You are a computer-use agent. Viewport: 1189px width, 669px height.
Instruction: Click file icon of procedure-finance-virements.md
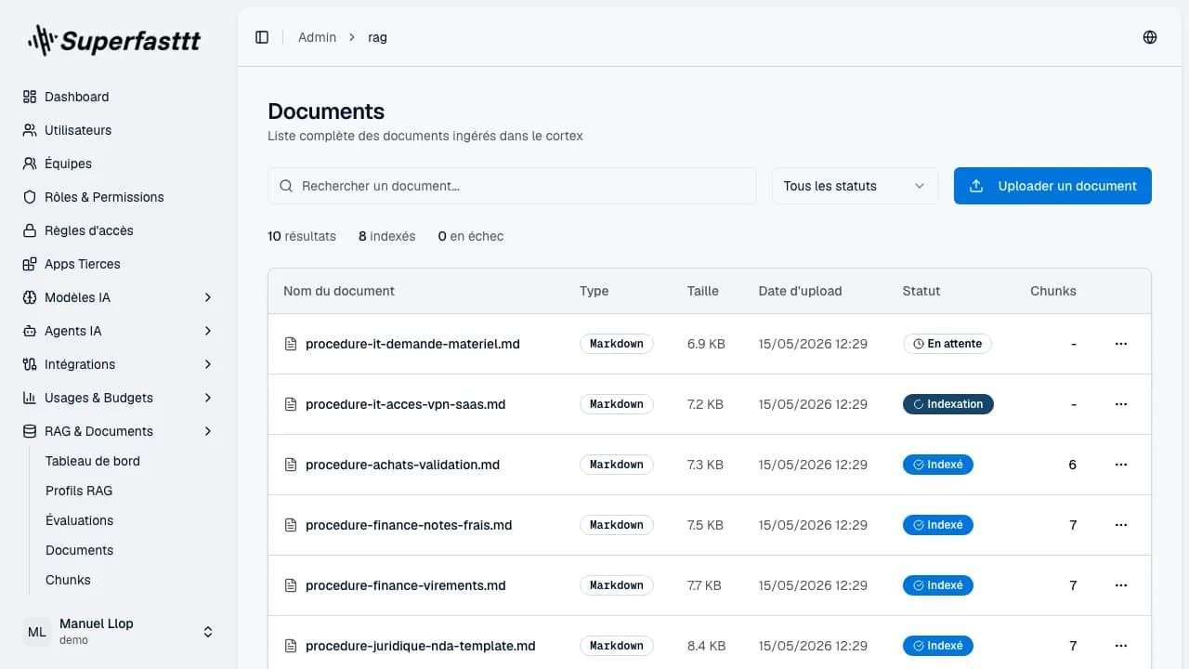(291, 585)
